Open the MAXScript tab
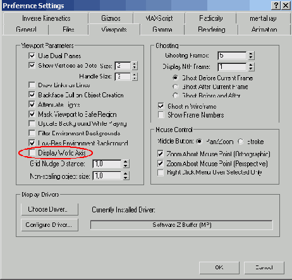 (159, 18)
